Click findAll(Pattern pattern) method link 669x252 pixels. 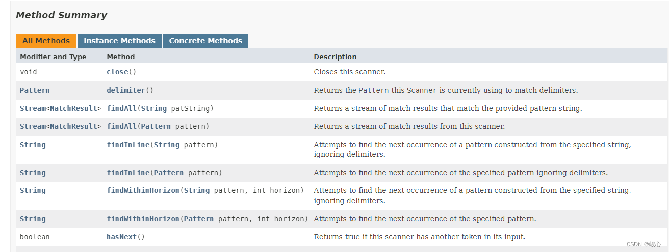(121, 126)
